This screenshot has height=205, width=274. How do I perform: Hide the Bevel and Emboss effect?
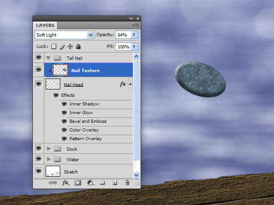pos(64,121)
